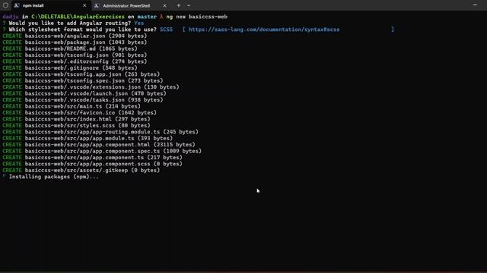Screen dimensions: 487x273
Task: Click the line basiccss-web/.vscode/tasks.json
Action: [83, 100]
